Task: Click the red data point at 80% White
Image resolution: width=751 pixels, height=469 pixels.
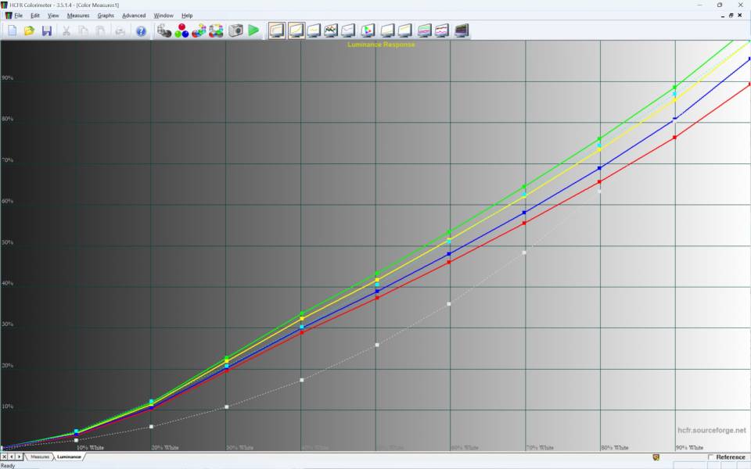Action: 600,182
